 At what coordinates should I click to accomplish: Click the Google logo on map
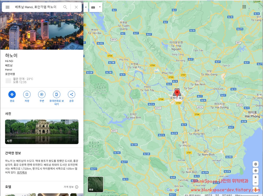point(173,190)
